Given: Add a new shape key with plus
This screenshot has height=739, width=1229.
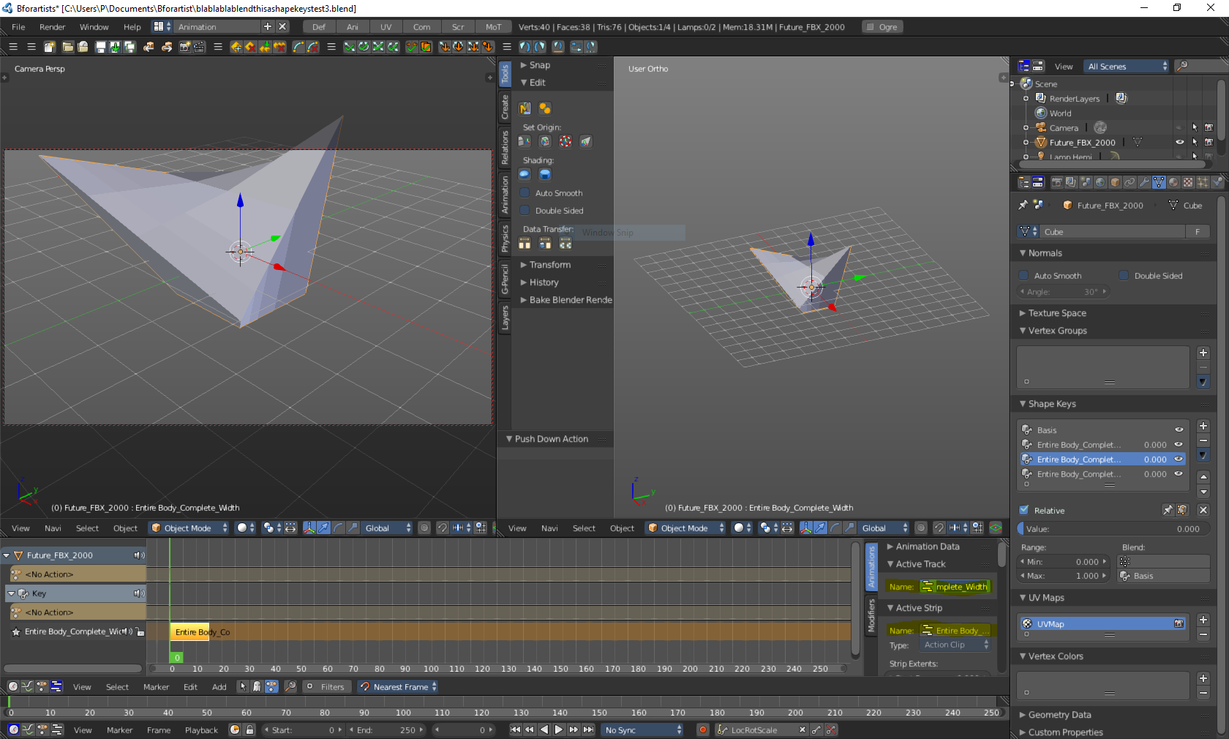Looking at the screenshot, I should tap(1203, 426).
